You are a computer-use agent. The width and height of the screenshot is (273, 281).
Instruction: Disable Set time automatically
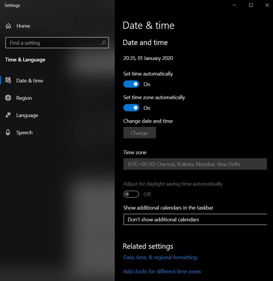pyautogui.click(x=131, y=84)
